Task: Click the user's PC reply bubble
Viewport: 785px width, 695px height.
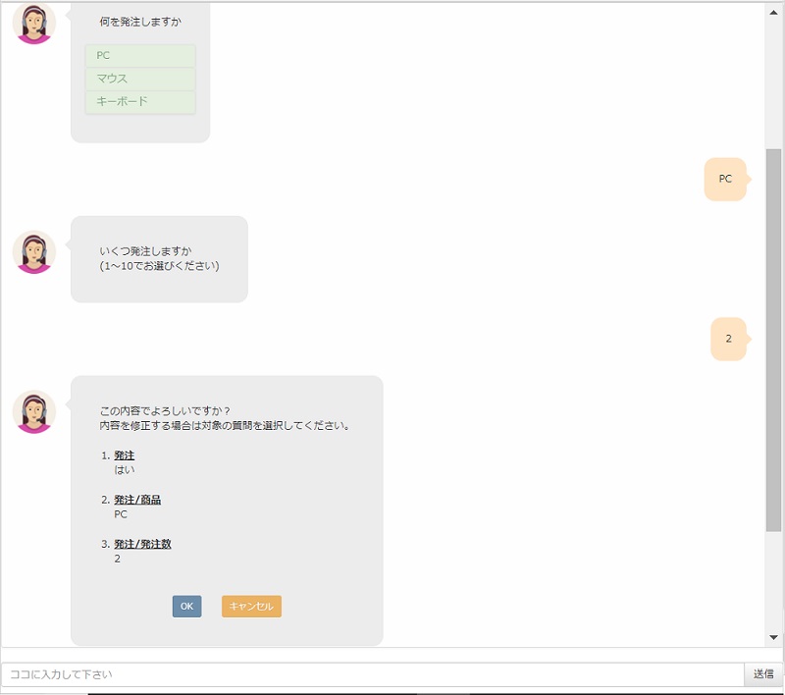Action: click(726, 180)
